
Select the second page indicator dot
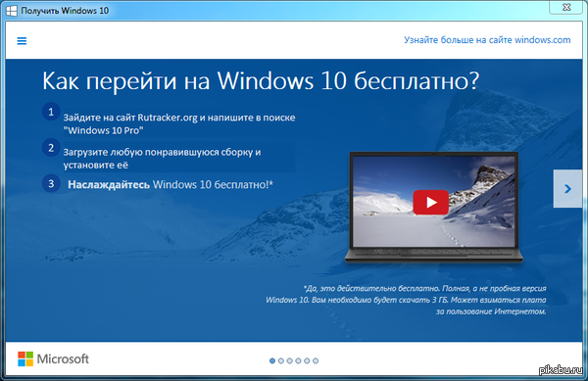point(281,360)
